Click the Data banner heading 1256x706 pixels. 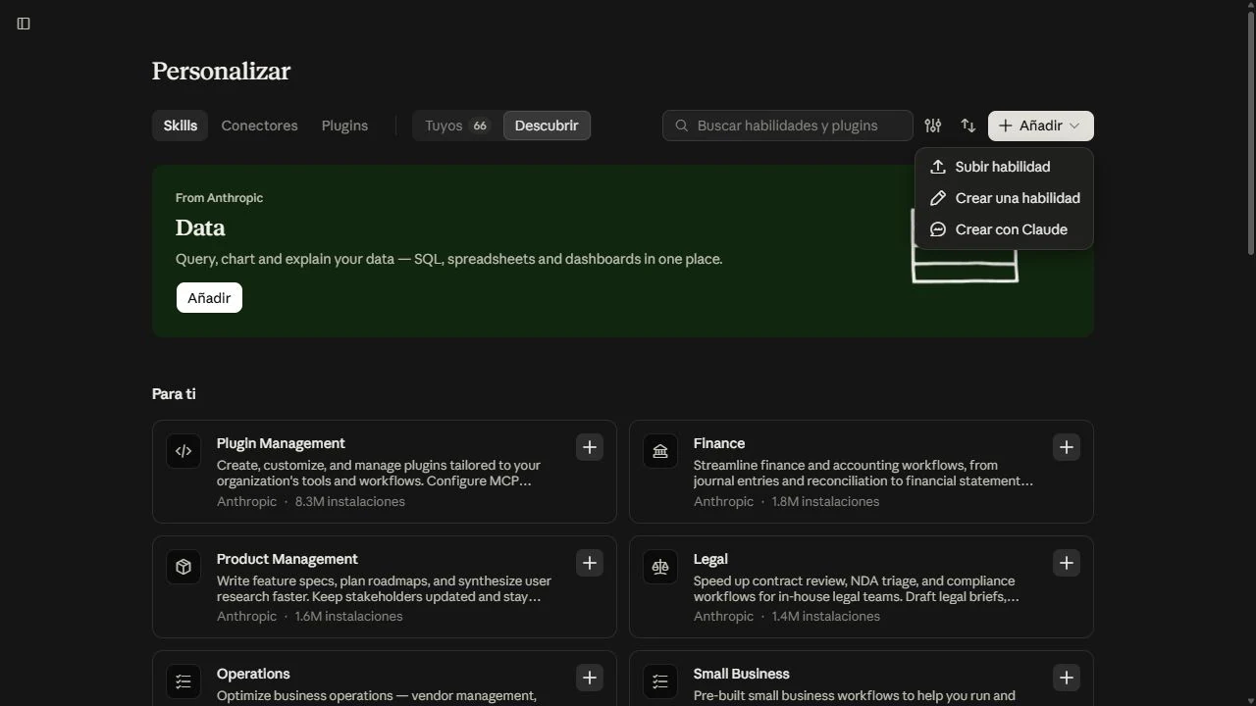click(200, 227)
